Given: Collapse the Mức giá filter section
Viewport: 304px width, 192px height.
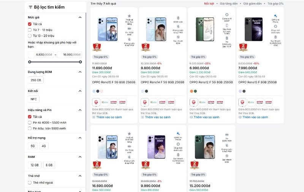Looking at the screenshot, I should click(x=80, y=17).
